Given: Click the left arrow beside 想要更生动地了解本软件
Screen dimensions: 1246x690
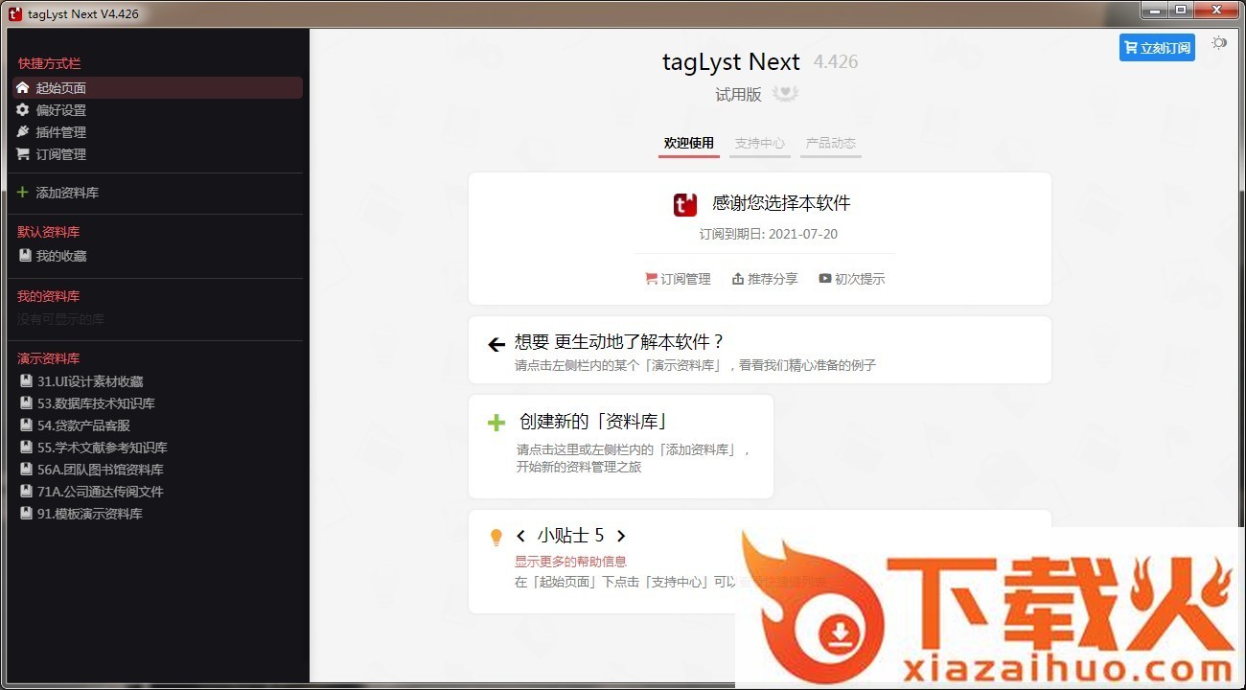Looking at the screenshot, I should pos(496,345).
